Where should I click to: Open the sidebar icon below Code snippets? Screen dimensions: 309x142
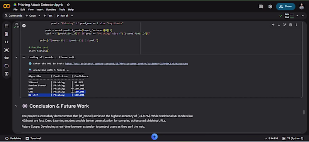point(7,50)
